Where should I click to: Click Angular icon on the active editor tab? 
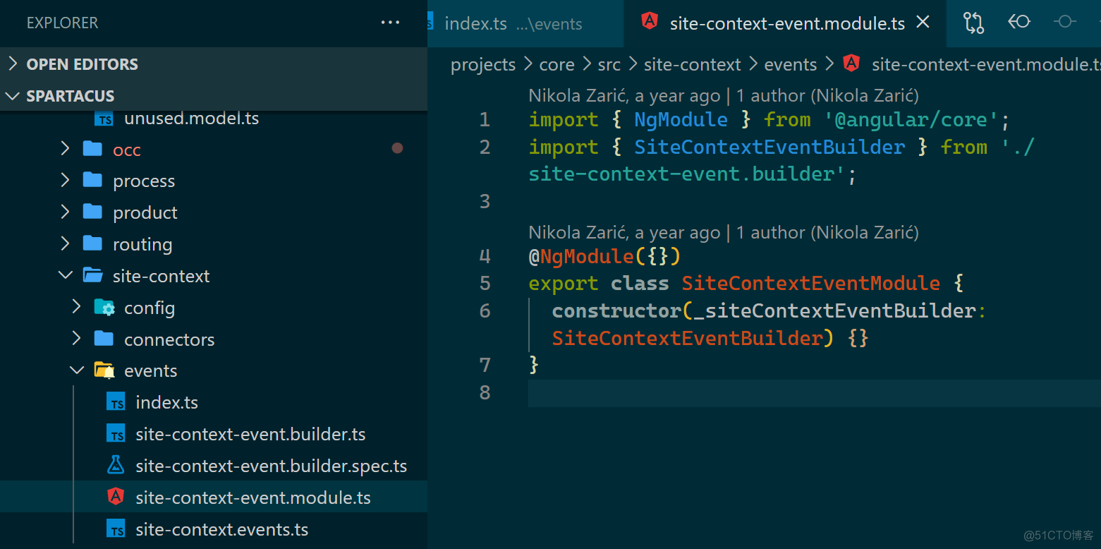pos(650,22)
